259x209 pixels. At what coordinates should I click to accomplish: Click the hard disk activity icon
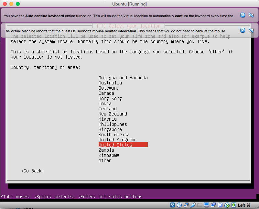173,205
